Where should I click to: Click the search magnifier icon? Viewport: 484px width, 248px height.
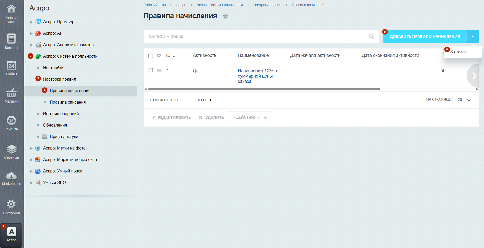pyautogui.click(x=371, y=36)
